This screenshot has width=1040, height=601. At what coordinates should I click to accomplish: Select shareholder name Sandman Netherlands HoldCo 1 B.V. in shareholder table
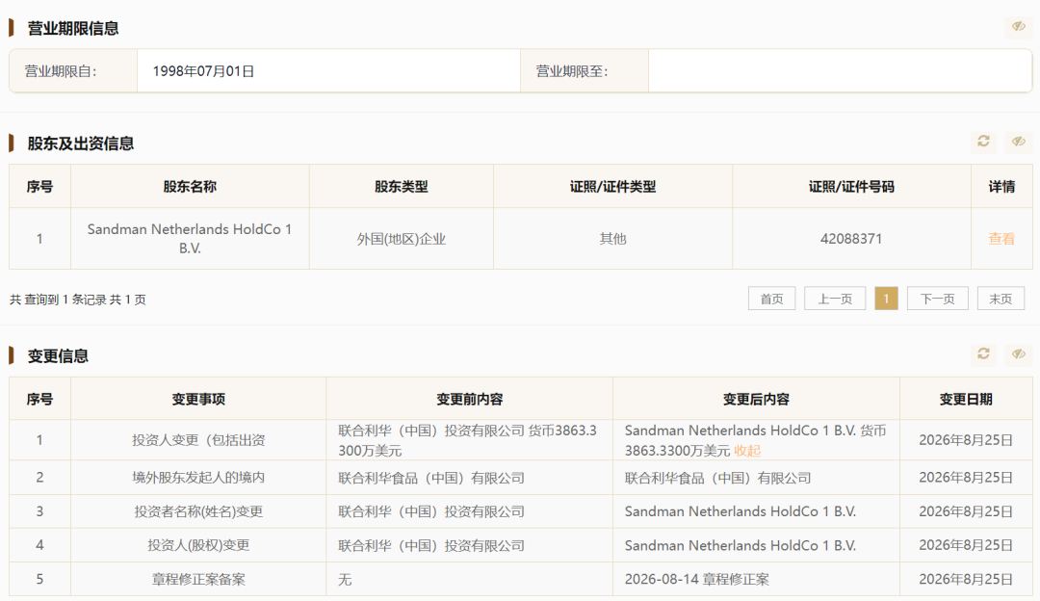click(x=190, y=239)
